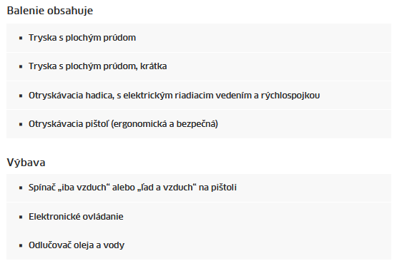Click bullet beside 'Tryska s plochým prúdom, krátka'

pos(21,66)
